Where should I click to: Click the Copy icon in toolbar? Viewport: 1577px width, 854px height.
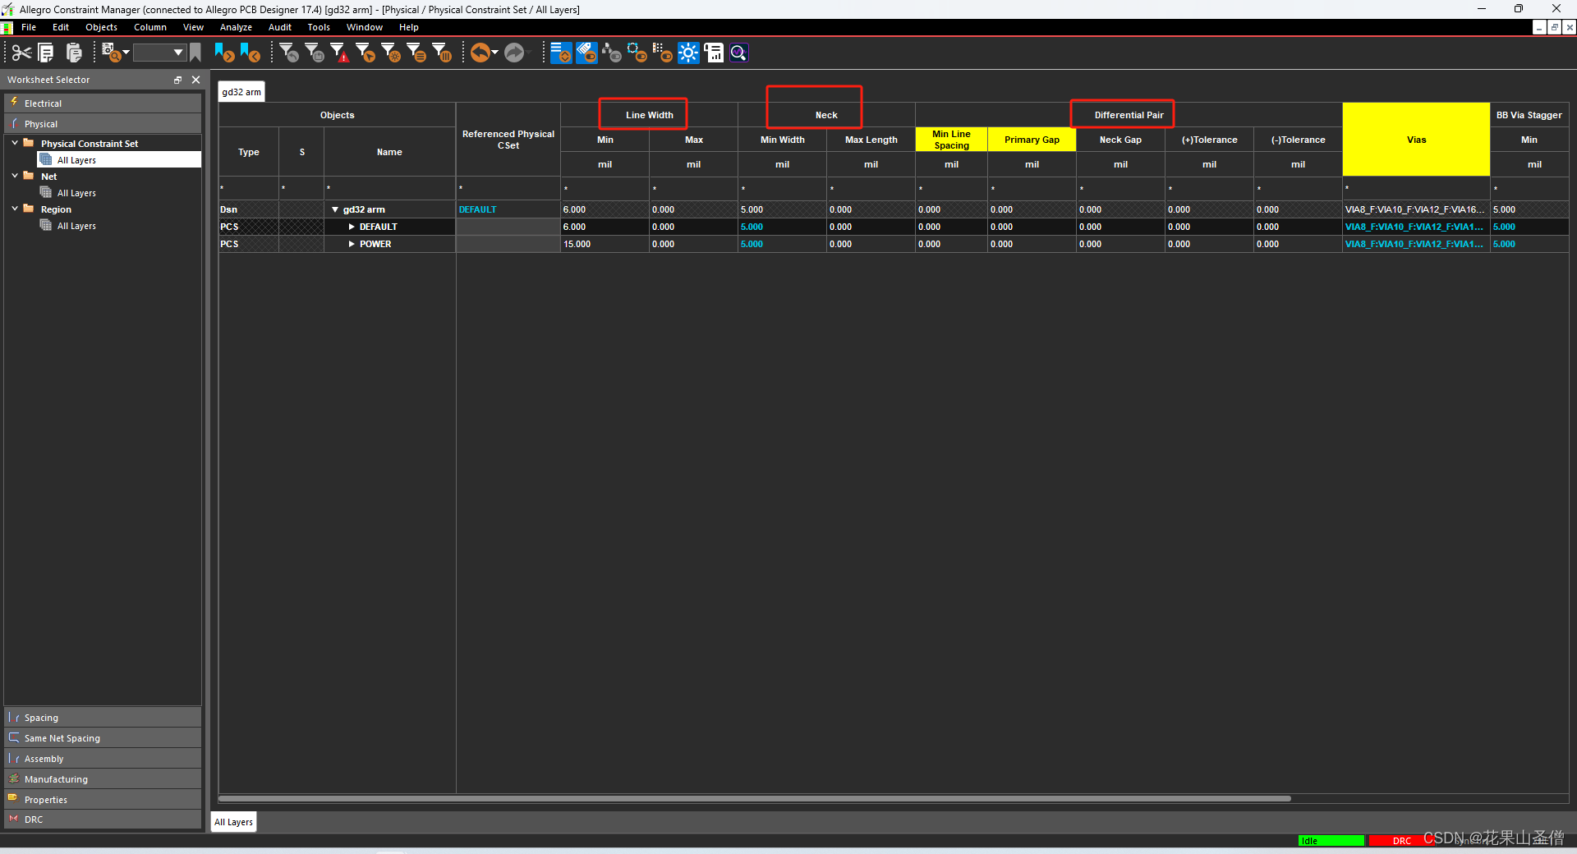47,53
